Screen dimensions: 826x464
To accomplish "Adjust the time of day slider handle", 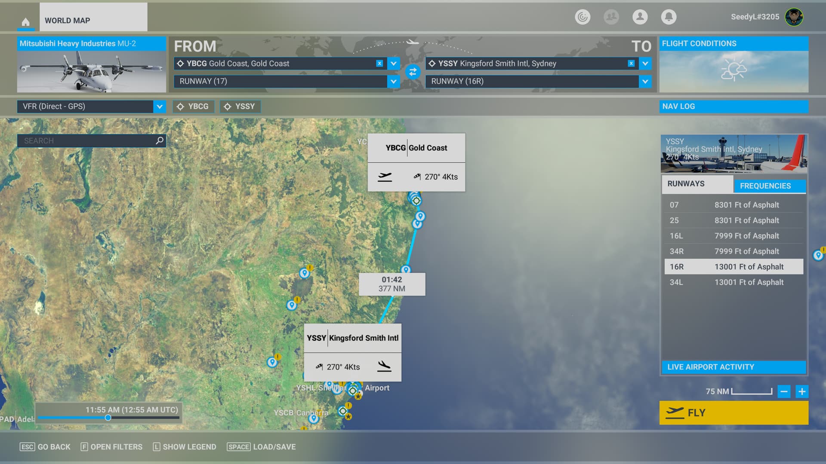I will [x=108, y=418].
